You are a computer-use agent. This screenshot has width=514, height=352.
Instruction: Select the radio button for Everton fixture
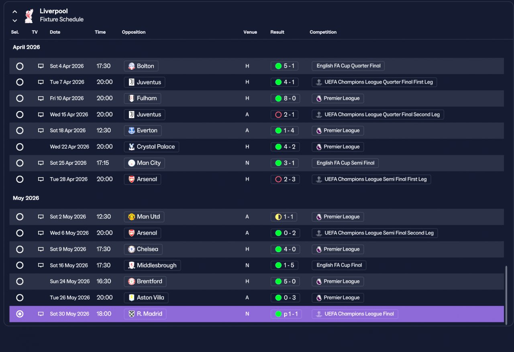pyautogui.click(x=20, y=131)
